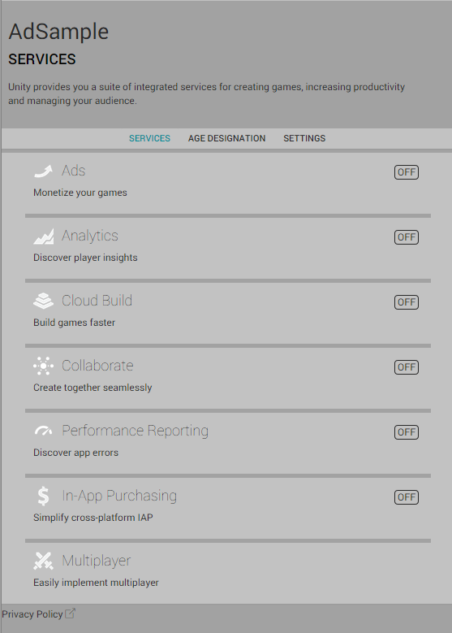The height and width of the screenshot is (633, 452).
Task: Click the AdSample project title
Action: pyautogui.click(x=58, y=32)
